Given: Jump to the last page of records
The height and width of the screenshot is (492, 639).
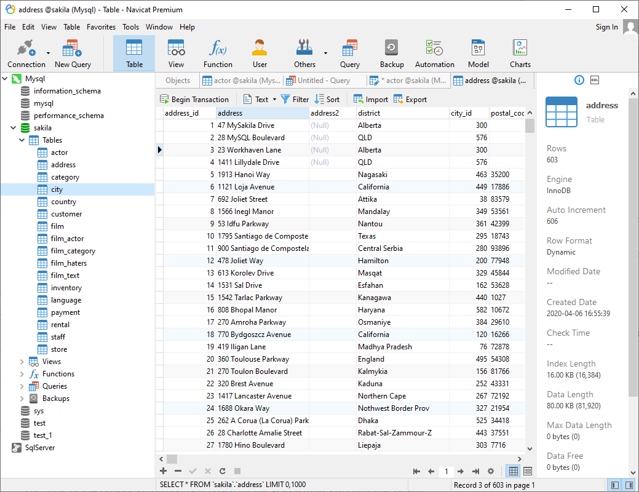Looking at the screenshot, I should [x=475, y=472].
